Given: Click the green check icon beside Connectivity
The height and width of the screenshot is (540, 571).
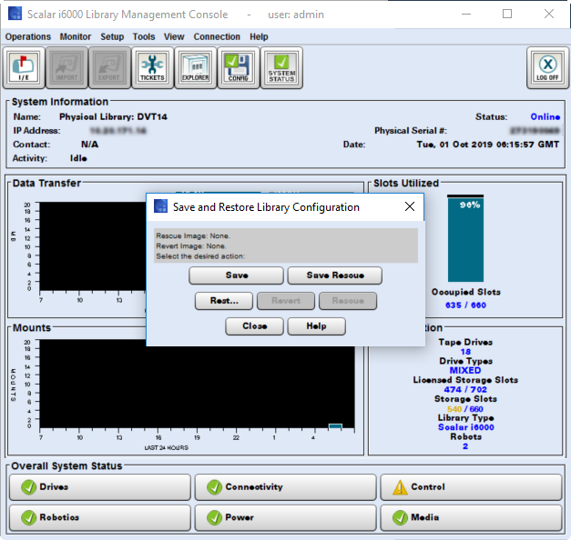Looking at the screenshot, I should (x=214, y=487).
